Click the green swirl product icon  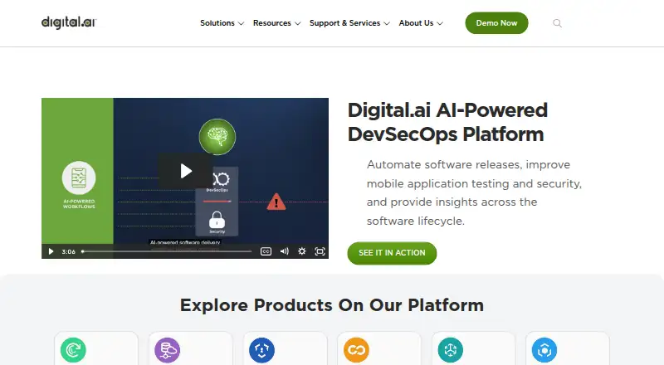click(x=73, y=350)
